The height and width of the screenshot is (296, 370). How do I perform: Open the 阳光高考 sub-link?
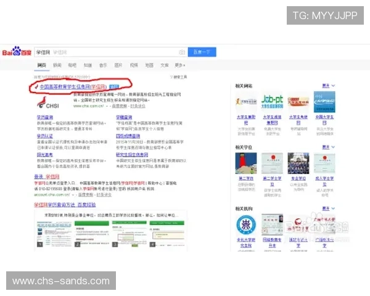click(x=45, y=155)
